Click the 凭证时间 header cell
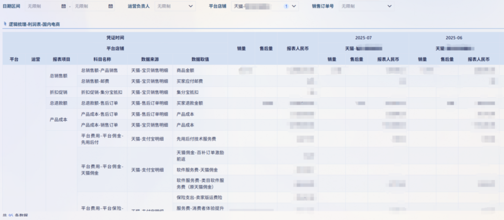This screenshot has height=220, width=504. [x=115, y=38]
